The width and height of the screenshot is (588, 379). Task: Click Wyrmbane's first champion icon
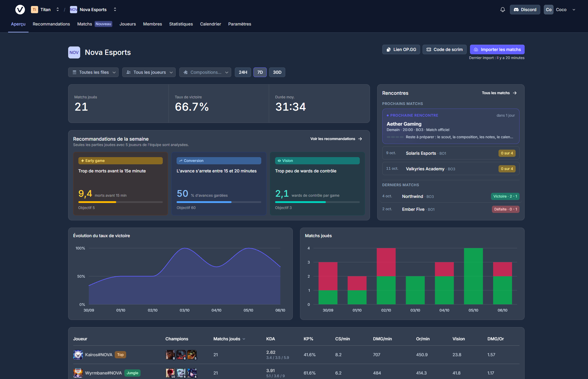(x=170, y=373)
